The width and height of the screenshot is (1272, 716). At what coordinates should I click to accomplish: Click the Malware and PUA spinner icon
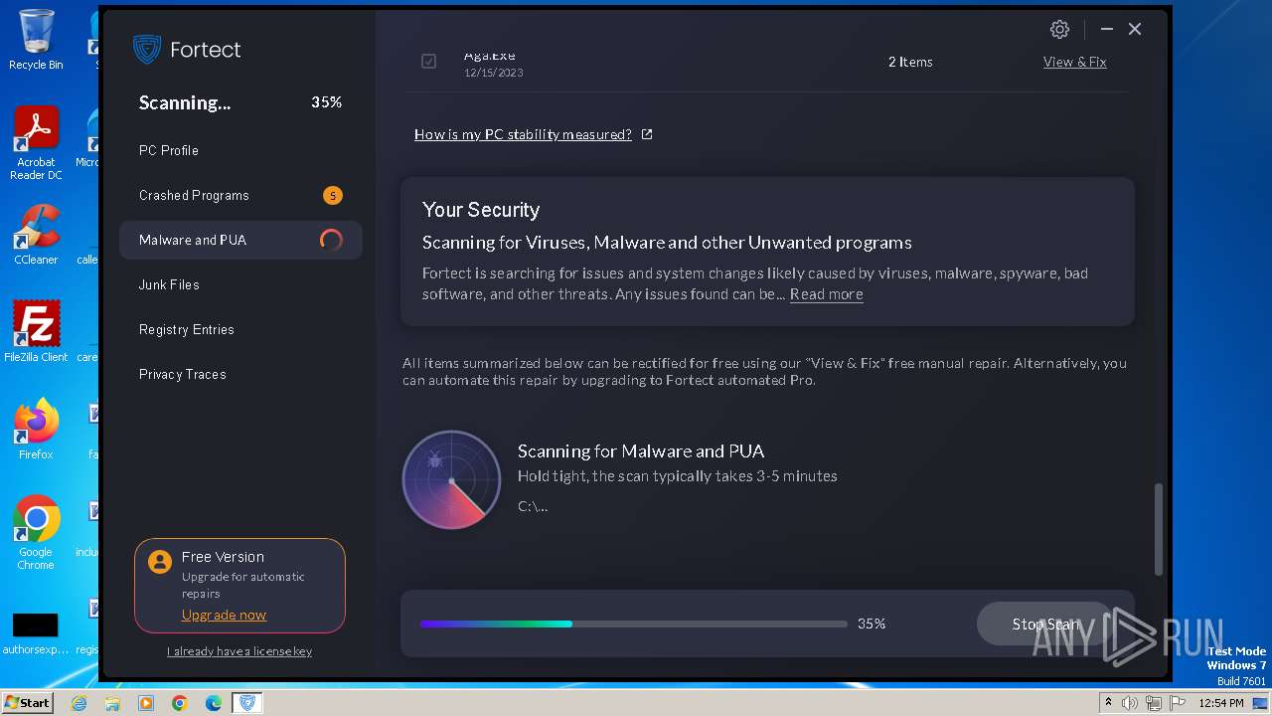pos(331,240)
